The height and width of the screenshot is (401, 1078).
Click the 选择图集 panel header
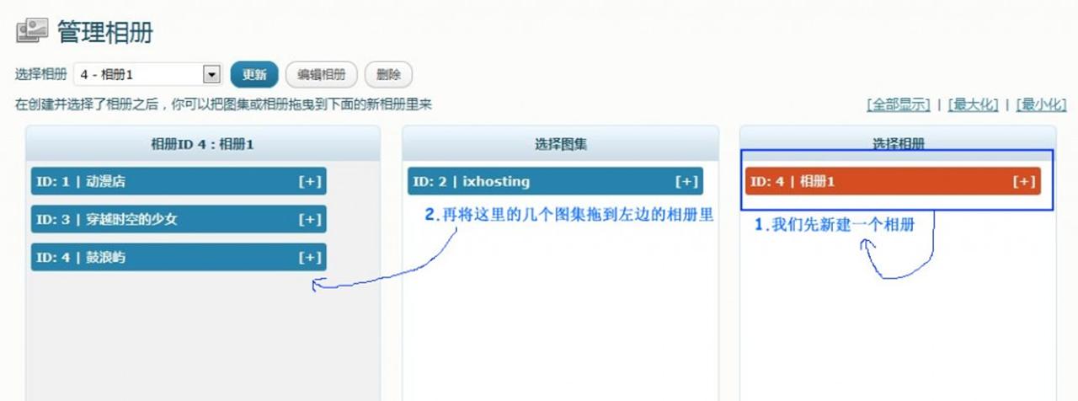click(x=560, y=144)
